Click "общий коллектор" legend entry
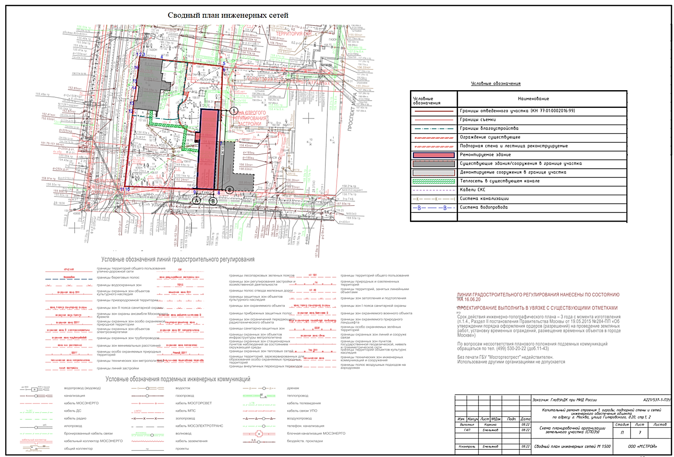This screenshot has height=457, width=674. (x=78, y=449)
